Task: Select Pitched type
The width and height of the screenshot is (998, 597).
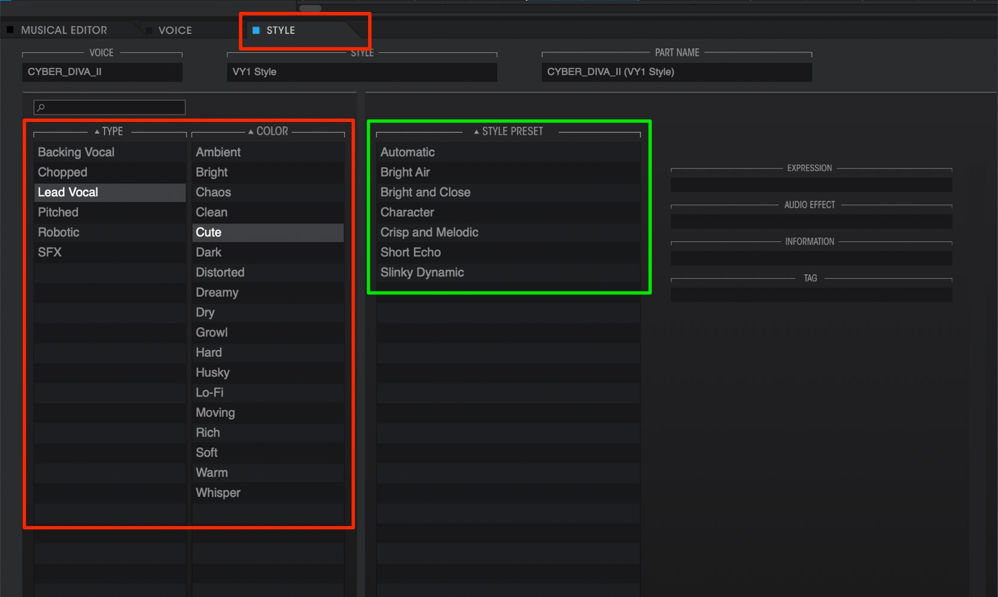Action: (x=110, y=212)
